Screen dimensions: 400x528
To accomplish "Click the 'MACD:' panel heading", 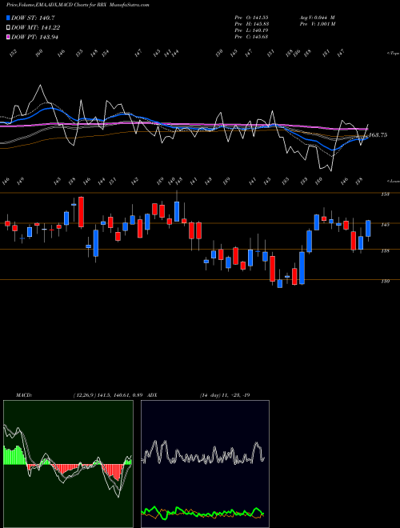I will 24,395.
